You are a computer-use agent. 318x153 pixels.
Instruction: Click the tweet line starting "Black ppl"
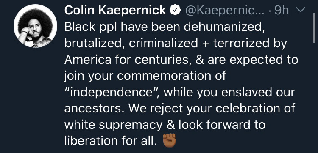[165, 27]
